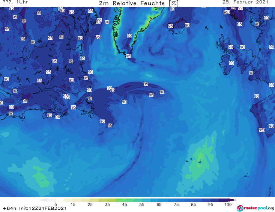Click the colorbar tick label '45'

125,205
